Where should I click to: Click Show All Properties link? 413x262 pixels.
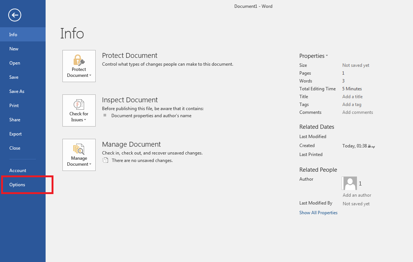(x=318, y=212)
